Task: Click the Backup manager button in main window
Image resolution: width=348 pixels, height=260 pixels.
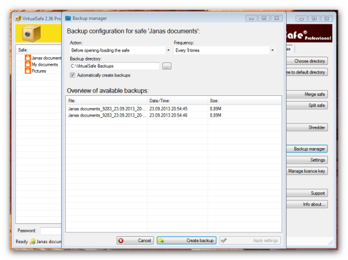Action: click(x=307, y=149)
